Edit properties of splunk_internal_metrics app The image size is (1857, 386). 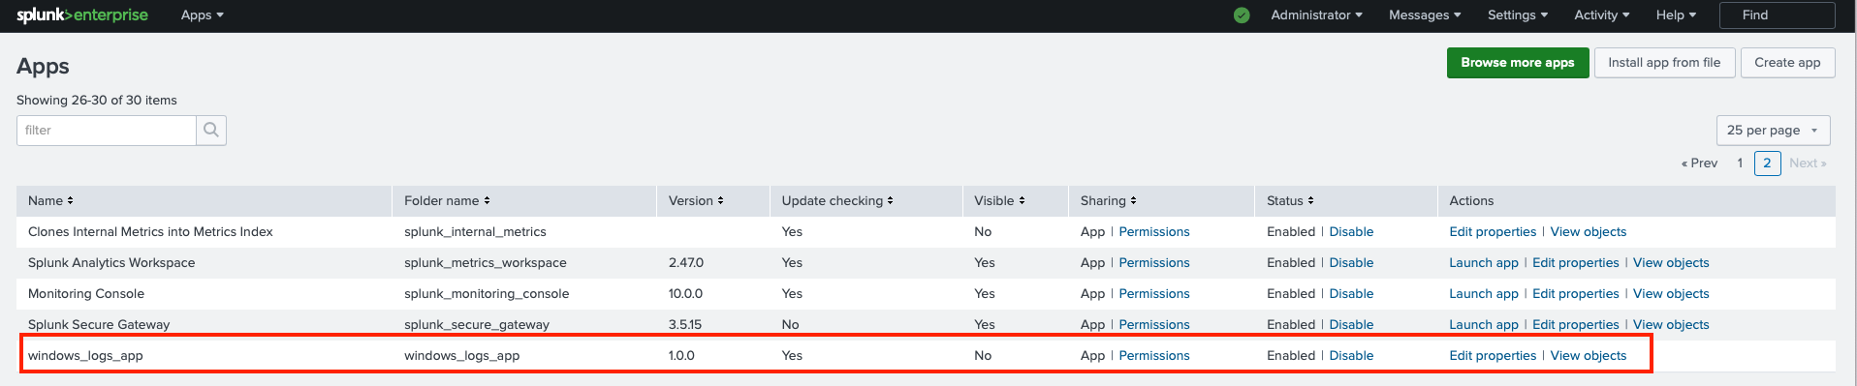1493,231
